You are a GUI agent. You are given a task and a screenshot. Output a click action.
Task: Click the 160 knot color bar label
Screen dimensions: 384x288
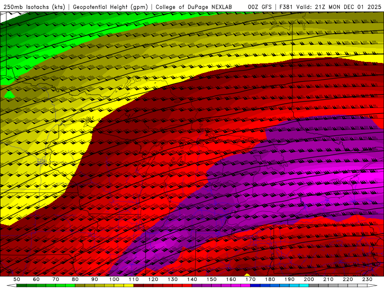point(231,279)
